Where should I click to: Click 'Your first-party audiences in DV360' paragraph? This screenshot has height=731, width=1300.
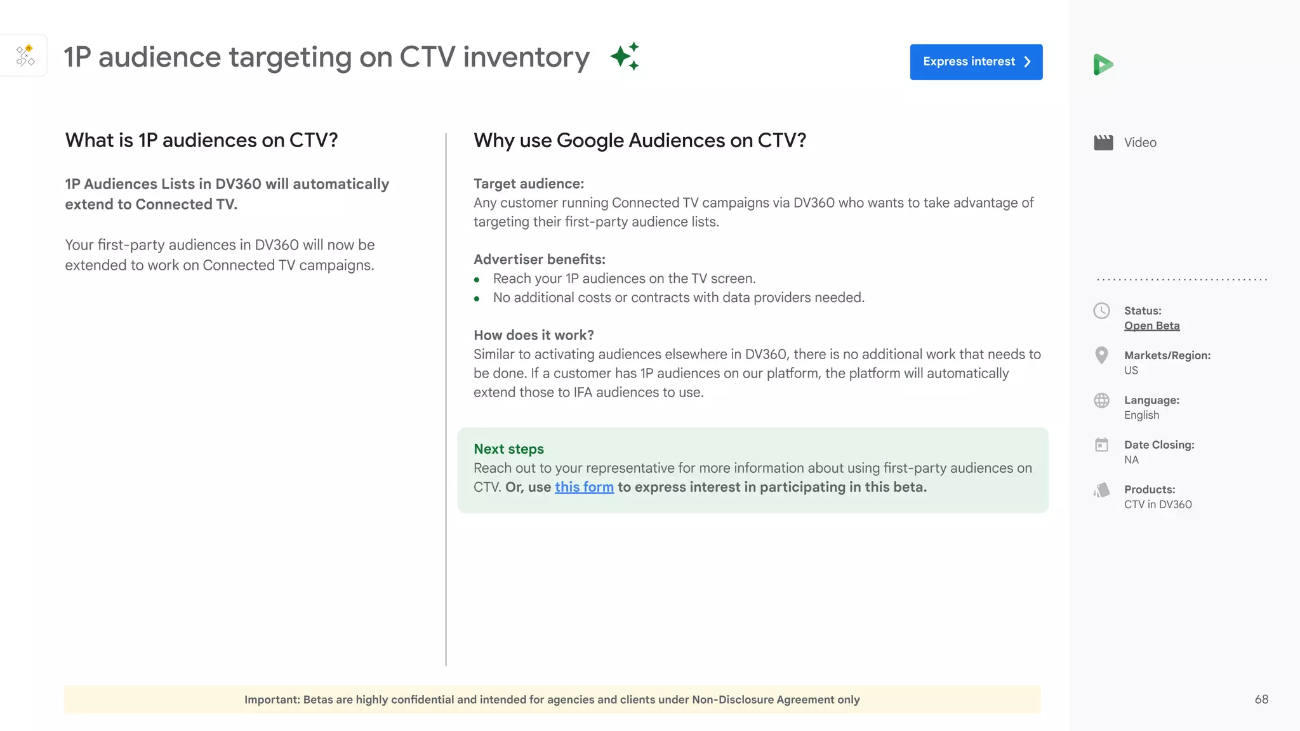(x=220, y=255)
